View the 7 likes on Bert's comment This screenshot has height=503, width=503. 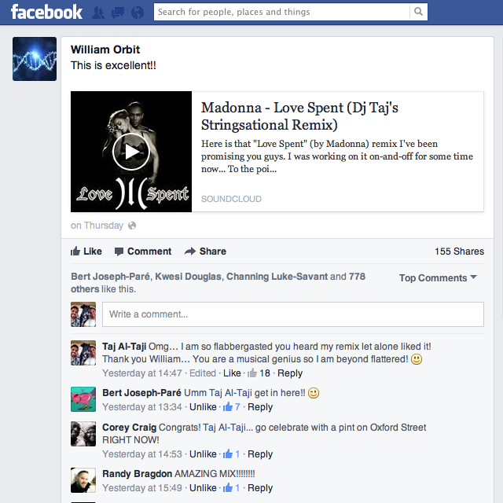click(232, 407)
